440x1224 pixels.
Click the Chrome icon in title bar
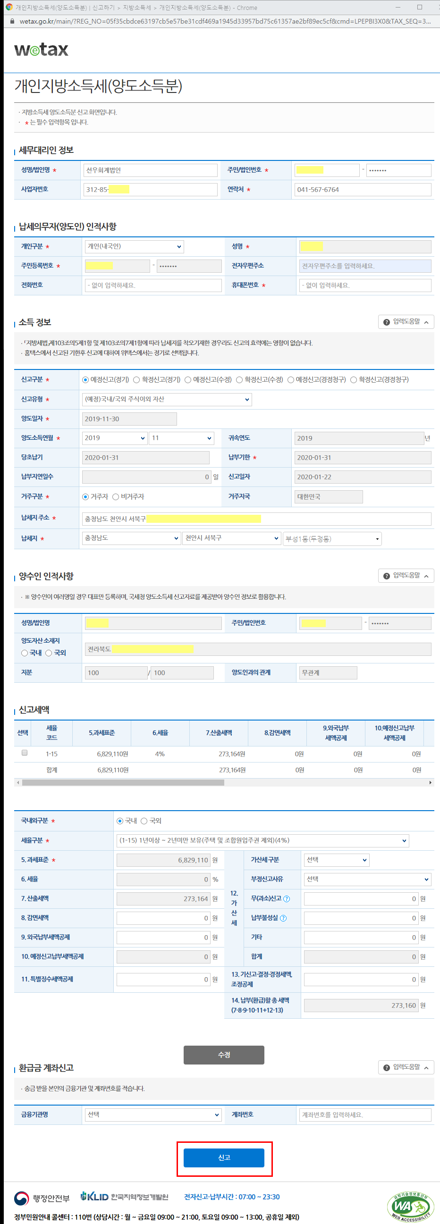[x=8, y=7]
